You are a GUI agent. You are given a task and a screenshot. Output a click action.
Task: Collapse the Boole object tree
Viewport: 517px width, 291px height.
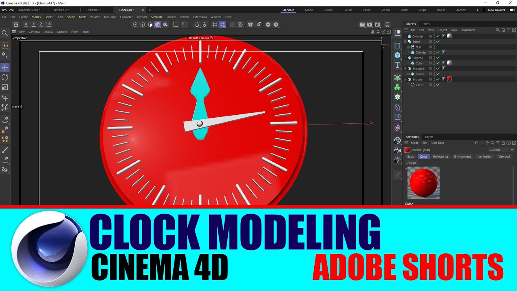[x=405, y=42]
